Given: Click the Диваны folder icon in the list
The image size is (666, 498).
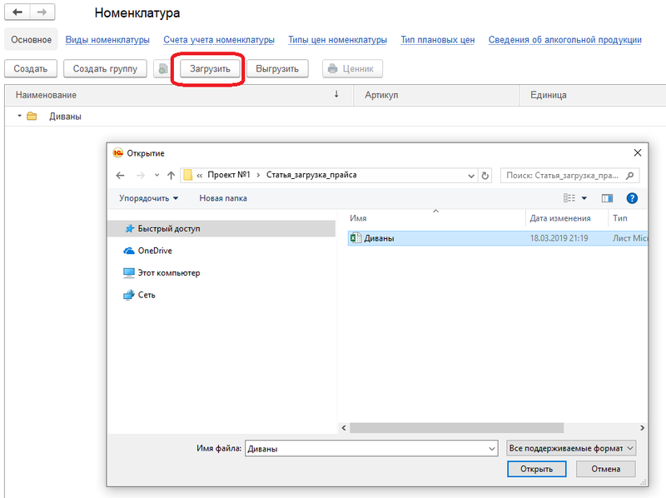Looking at the screenshot, I should pos(32,117).
